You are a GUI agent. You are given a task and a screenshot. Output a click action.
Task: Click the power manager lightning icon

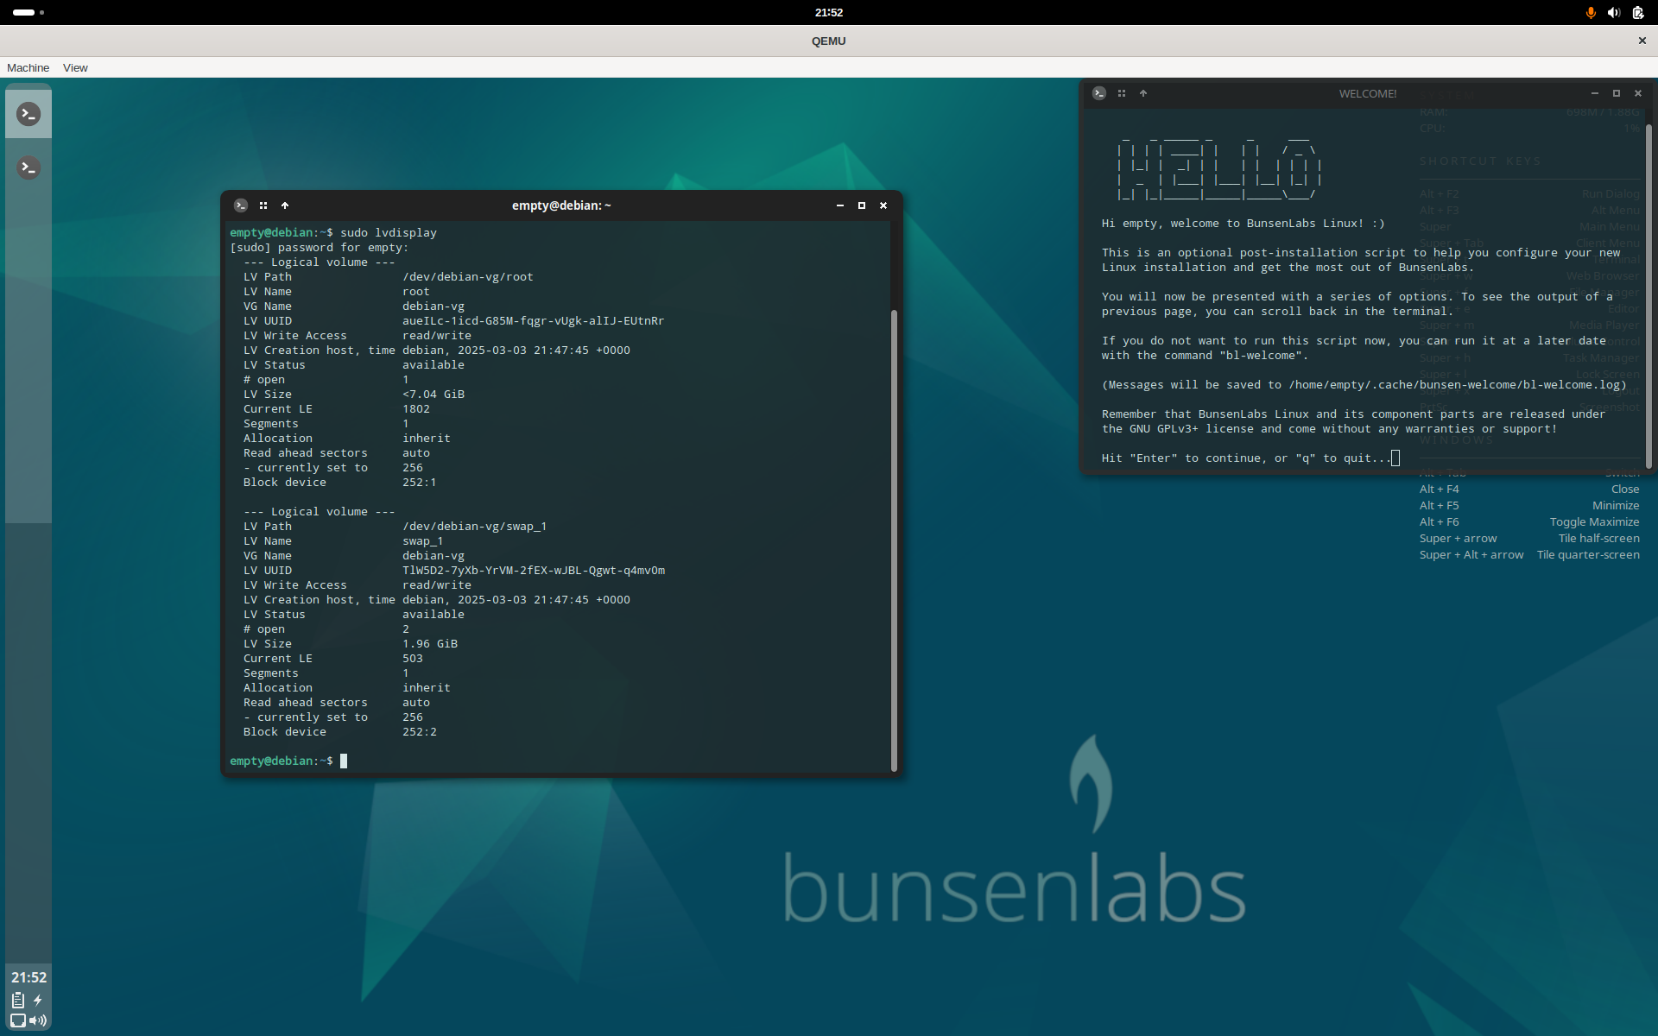tap(38, 1000)
